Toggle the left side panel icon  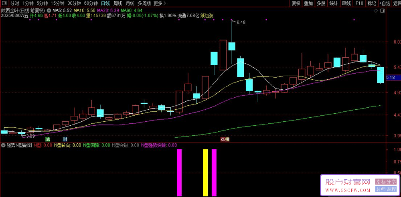[x=5, y=3]
